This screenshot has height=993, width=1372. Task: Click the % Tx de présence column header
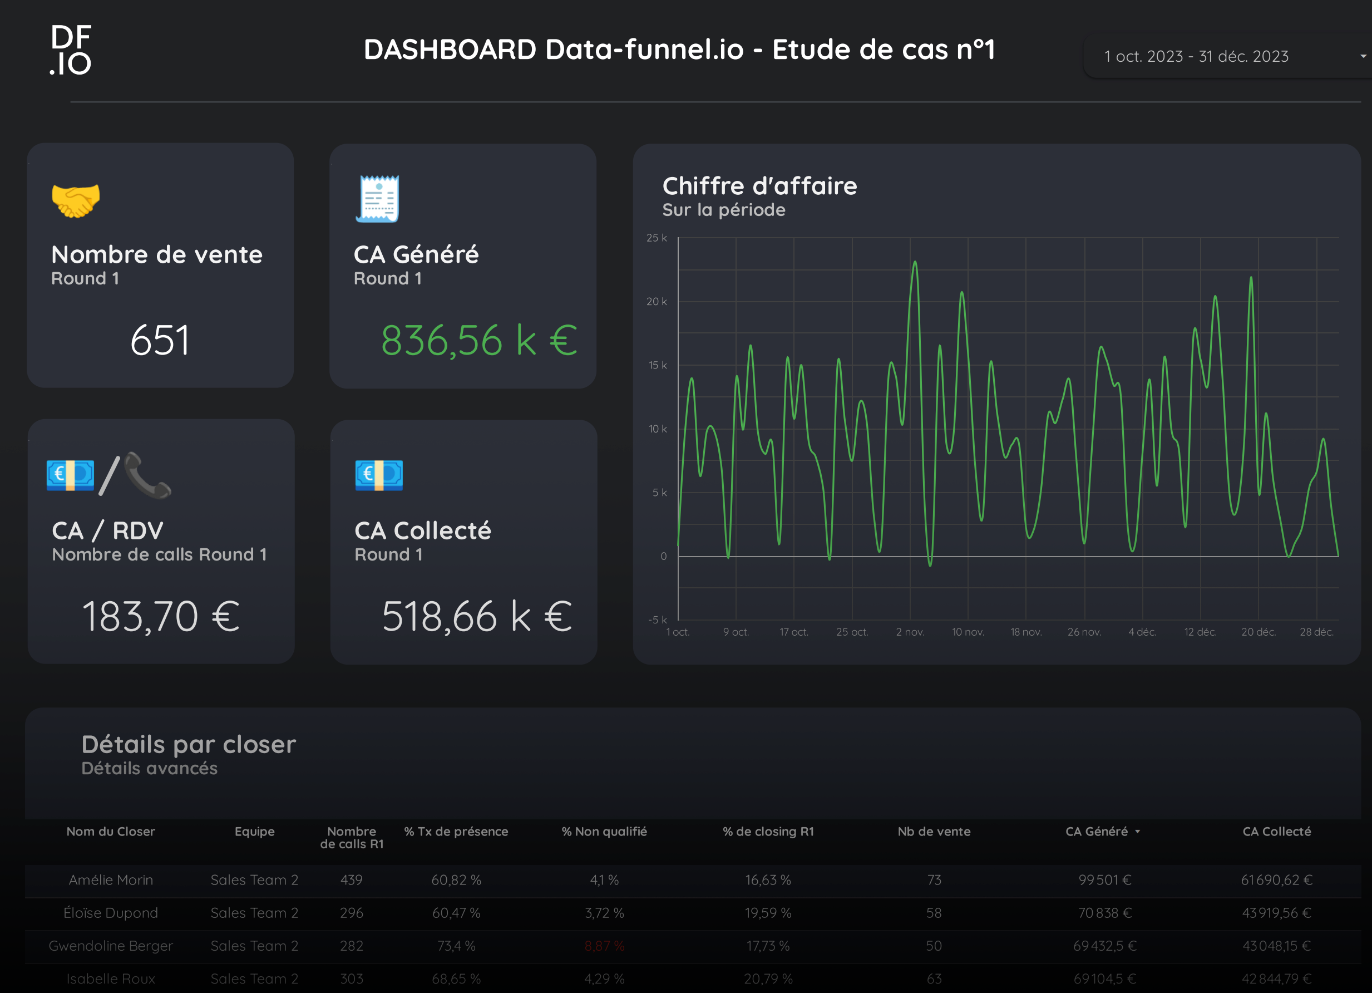tap(456, 832)
